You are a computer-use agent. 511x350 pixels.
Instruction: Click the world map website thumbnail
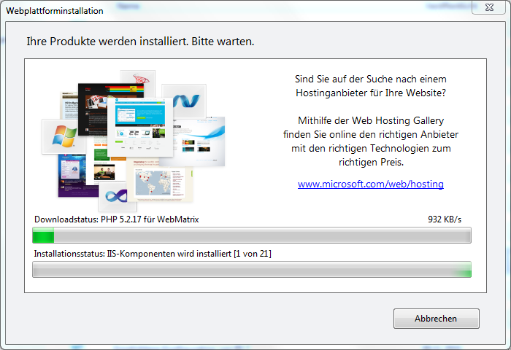click(158, 180)
